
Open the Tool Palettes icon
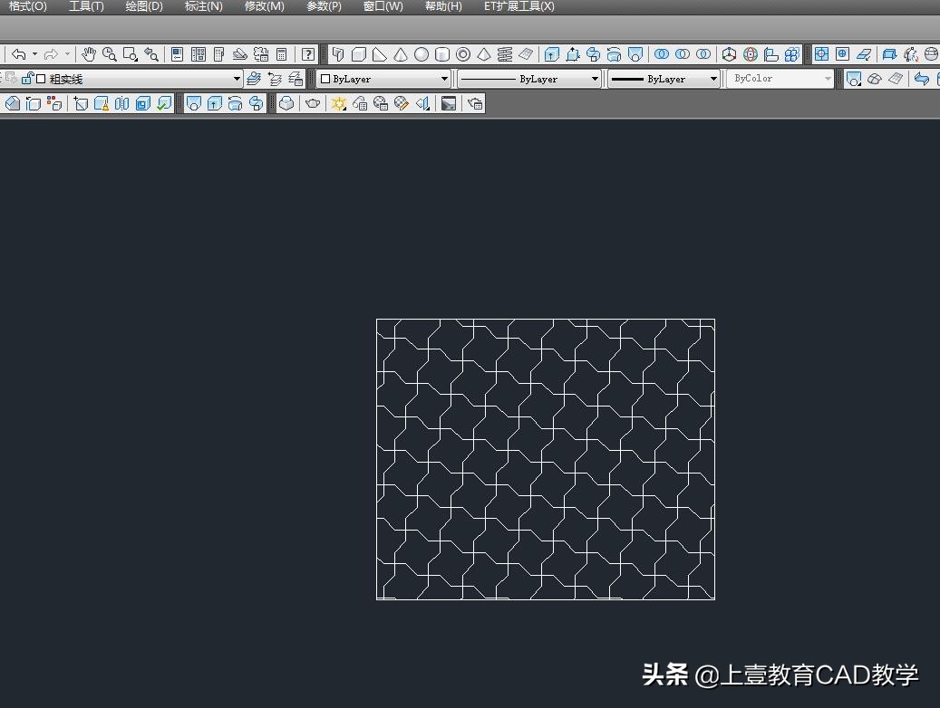(218, 54)
